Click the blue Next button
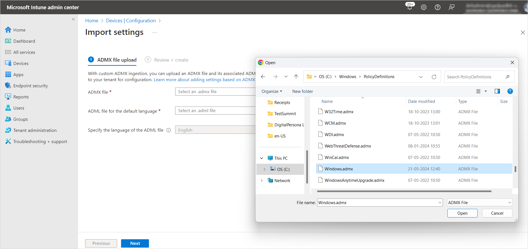Image resolution: width=528 pixels, height=249 pixels. pyautogui.click(x=135, y=243)
